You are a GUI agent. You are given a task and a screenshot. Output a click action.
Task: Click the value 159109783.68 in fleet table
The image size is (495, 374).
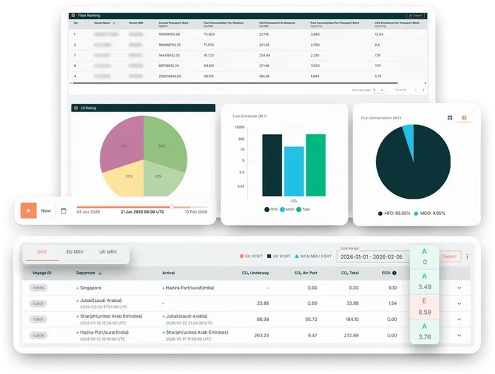click(x=169, y=35)
